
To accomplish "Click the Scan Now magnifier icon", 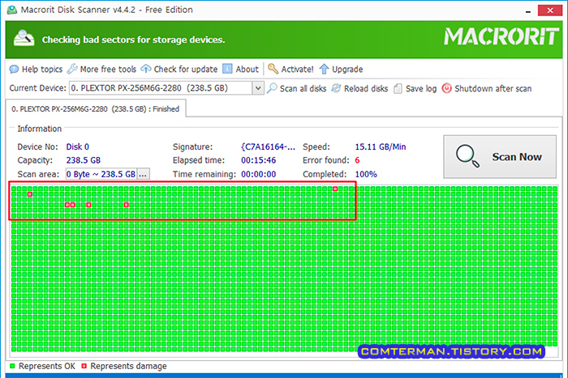I will tap(467, 156).
